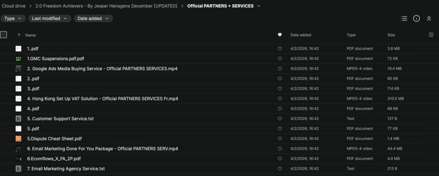Open column settings icon in header

(x=431, y=35)
